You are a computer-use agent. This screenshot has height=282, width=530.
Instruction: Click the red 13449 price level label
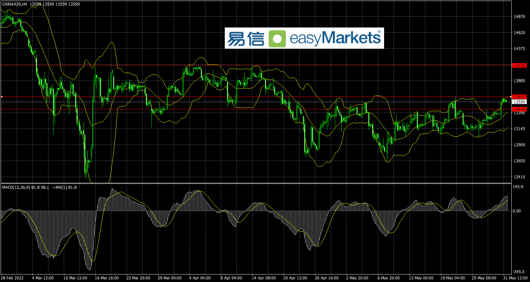point(519,109)
